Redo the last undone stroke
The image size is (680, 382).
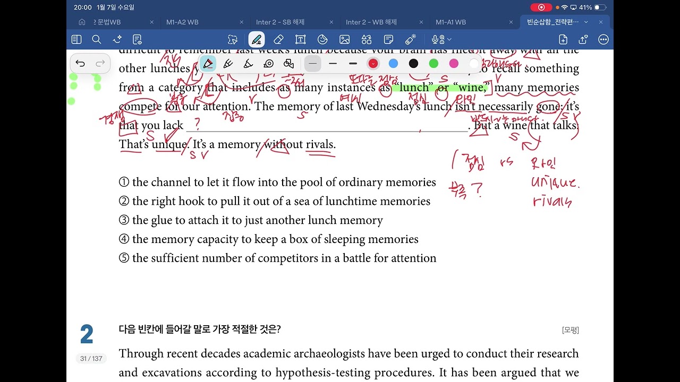point(100,64)
